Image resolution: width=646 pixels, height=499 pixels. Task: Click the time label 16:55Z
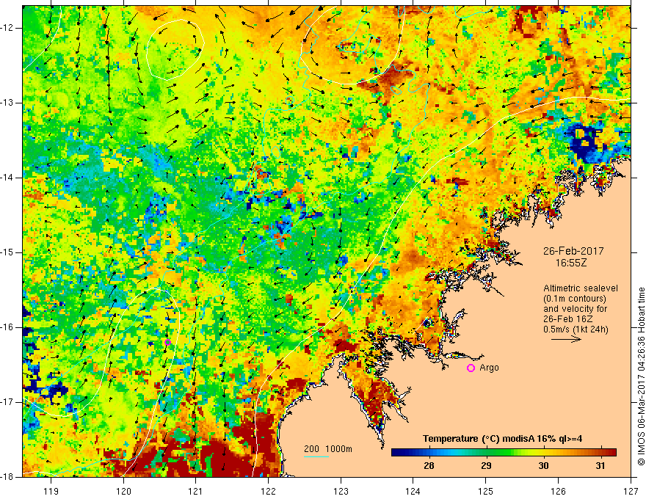click(570, 263)
